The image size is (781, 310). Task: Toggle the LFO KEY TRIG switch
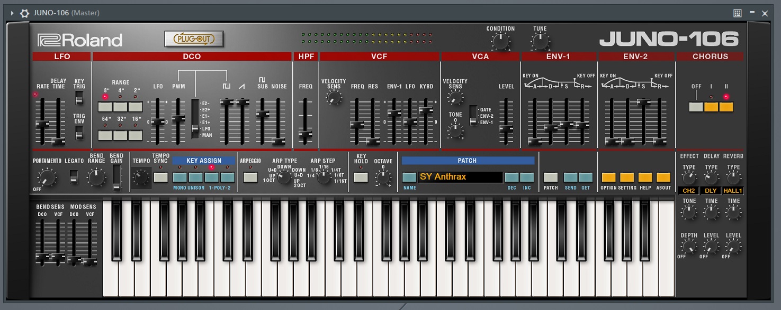pos(79,98)
